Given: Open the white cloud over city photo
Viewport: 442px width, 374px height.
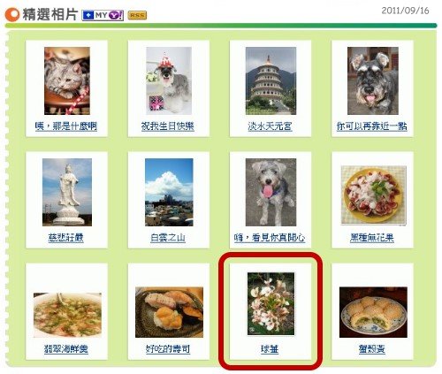Looking at the screenshot, I should (x=169, y=192).
